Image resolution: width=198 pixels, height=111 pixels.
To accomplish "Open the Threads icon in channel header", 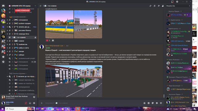I will pos(150,6).
